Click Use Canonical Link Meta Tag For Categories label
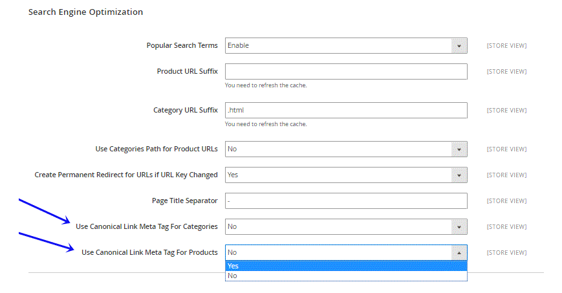 point(147,226)
